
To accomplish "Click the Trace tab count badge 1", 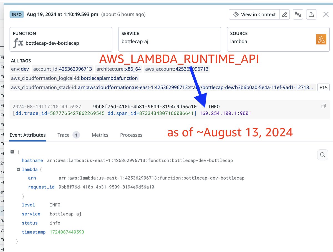I will 76,135.
